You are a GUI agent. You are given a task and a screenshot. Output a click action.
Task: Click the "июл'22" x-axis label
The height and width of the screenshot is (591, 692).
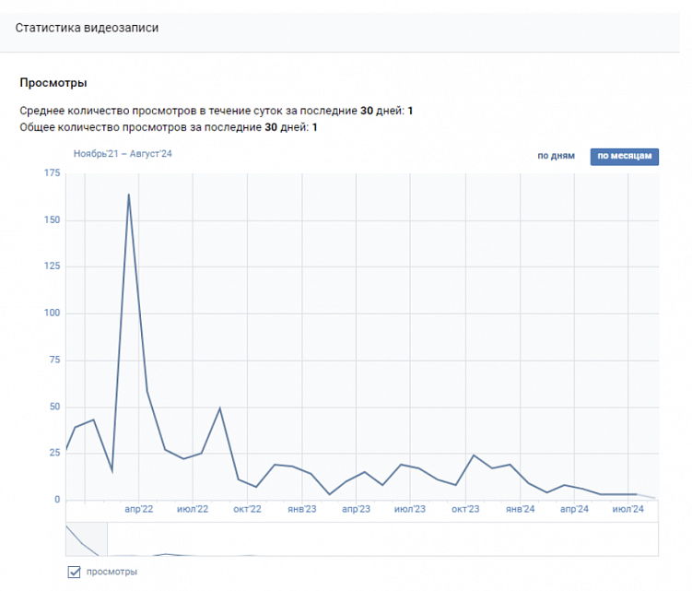[193, 509]
